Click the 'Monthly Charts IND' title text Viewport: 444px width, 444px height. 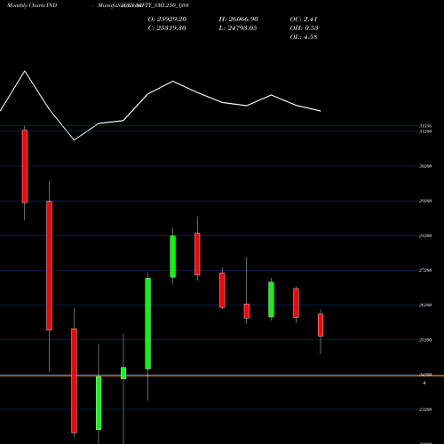[x=32, y=5]
